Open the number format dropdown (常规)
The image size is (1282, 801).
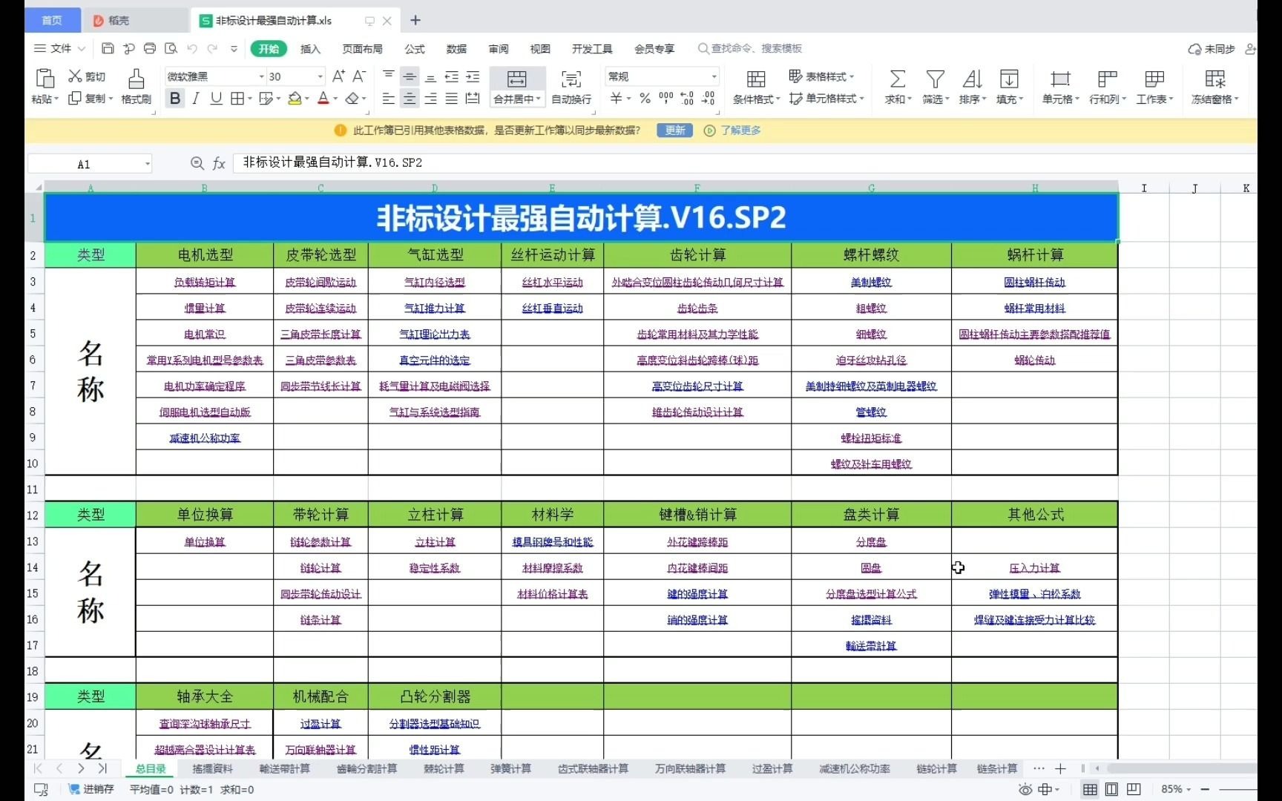pos(714,76)
